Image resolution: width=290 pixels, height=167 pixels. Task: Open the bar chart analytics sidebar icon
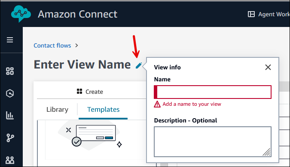(x=10, y=115)
